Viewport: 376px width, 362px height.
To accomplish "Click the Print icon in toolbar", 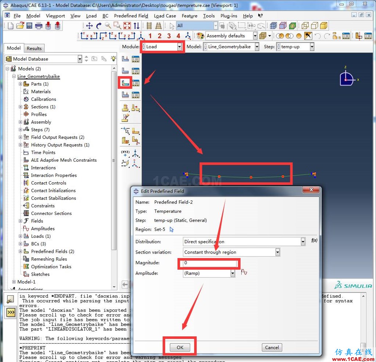I will (x=39, y=26).
